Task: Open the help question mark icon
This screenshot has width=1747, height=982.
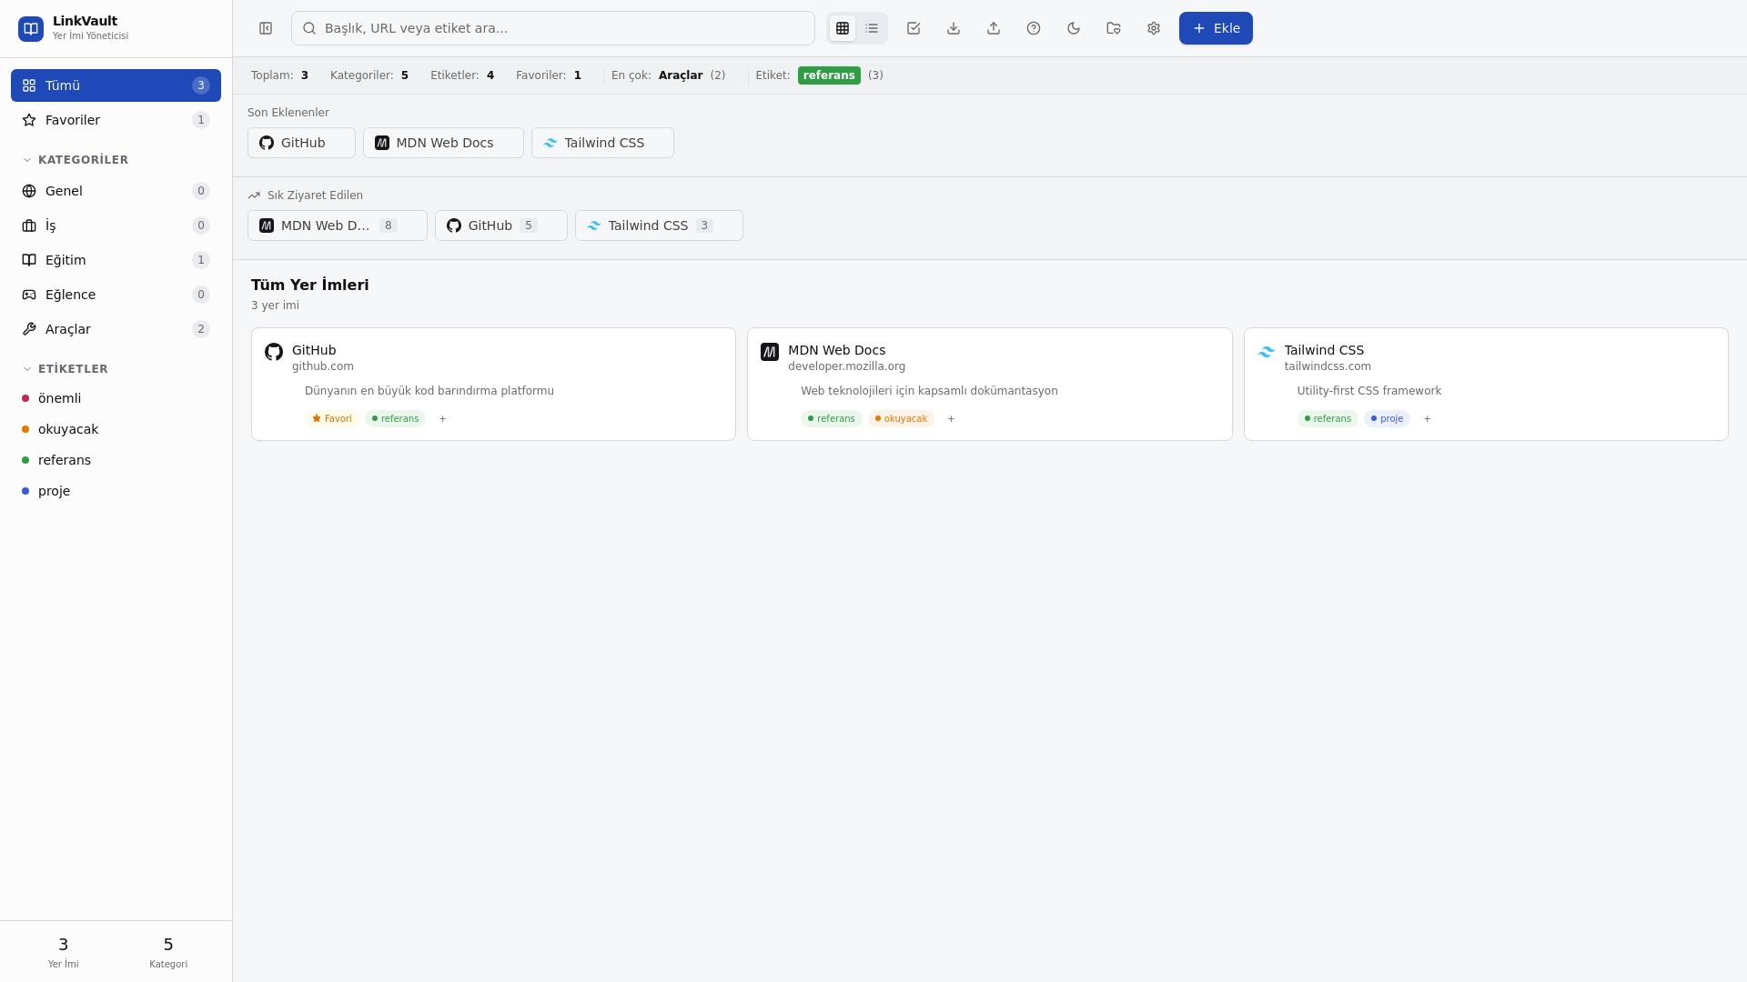Action: [x=1034, y=28]
